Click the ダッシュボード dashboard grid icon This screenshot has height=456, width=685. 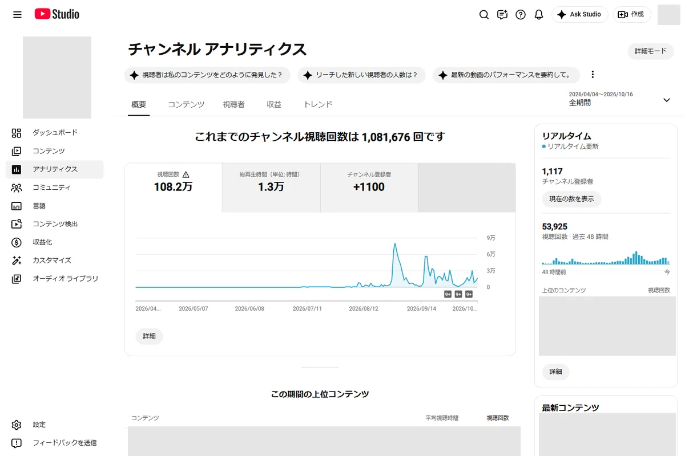pyautogui.click(x=17, y=133)
